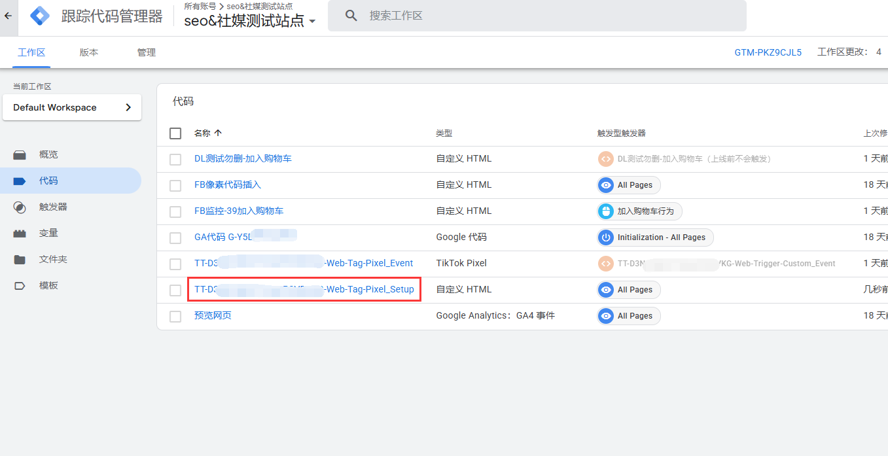Open 文件夹 folders in the sidebar
Image resolution: width=888 pixels, height=456 pixels.
(53, 259)
